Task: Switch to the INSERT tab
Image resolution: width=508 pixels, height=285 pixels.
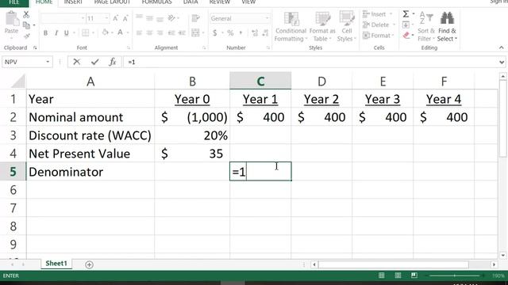Action: click(x=73, y=2)
